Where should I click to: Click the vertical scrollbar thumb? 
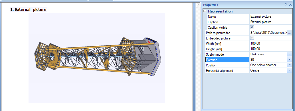[x=198, y=41]
